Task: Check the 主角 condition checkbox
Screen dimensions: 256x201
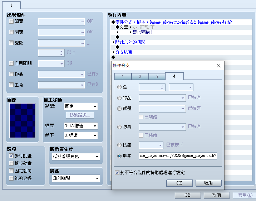Action: click(x=11, y=85)
